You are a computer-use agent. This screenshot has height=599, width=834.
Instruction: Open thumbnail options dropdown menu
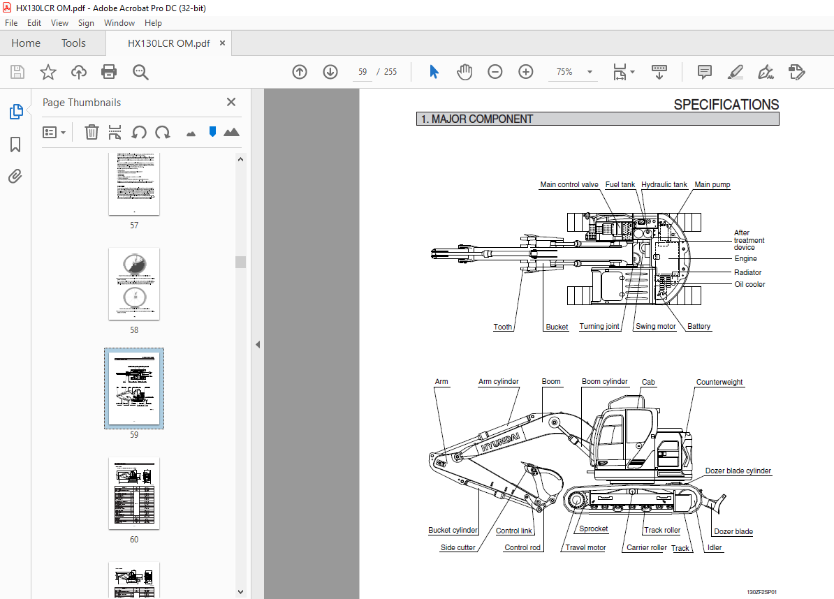54,133
